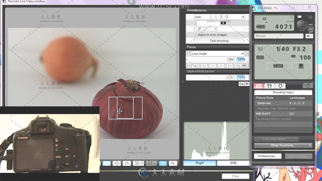322x181 pixels.
Task: Switch the AF/MF focus mode slider
Action: [311, 28]
